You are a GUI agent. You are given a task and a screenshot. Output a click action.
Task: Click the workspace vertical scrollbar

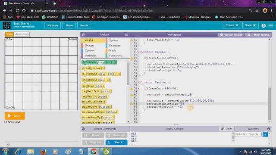270,104
